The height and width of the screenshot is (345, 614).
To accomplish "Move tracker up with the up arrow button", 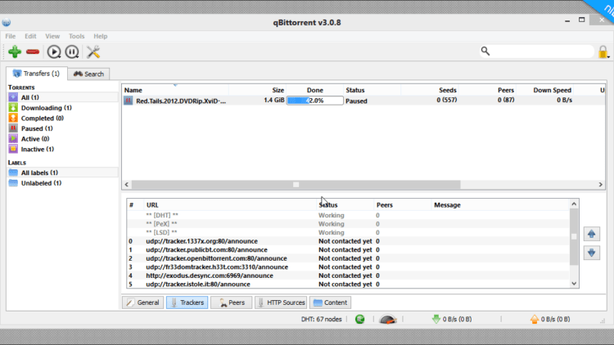I will (593, 235).
